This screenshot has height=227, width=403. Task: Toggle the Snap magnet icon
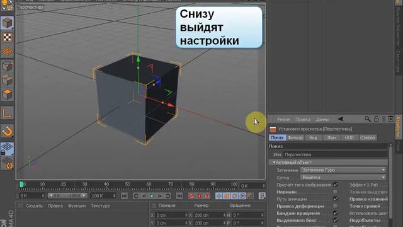point(7,131)
